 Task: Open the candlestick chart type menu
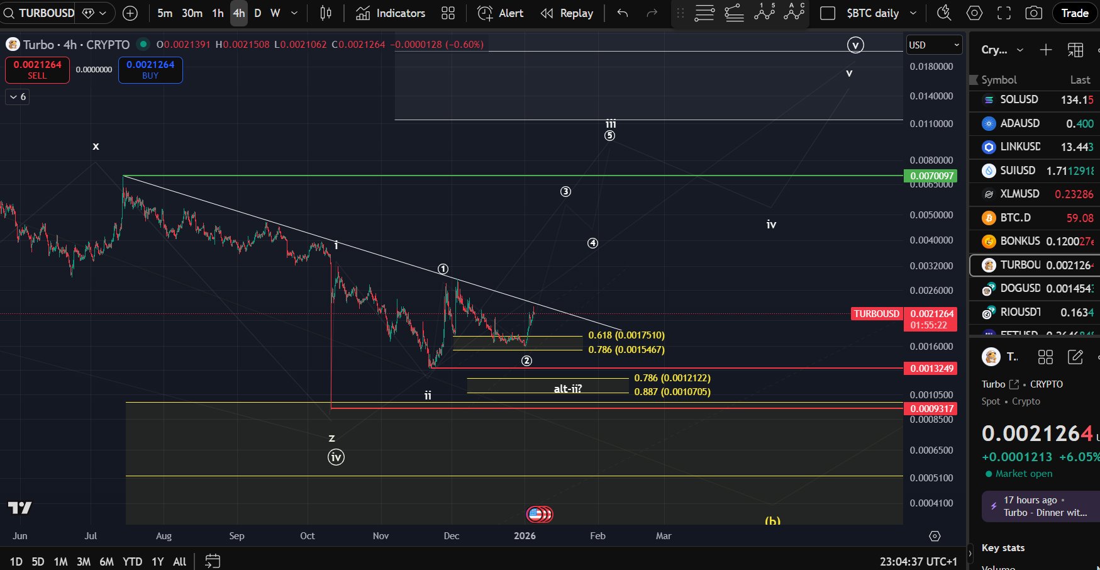[x=326, y=13]
